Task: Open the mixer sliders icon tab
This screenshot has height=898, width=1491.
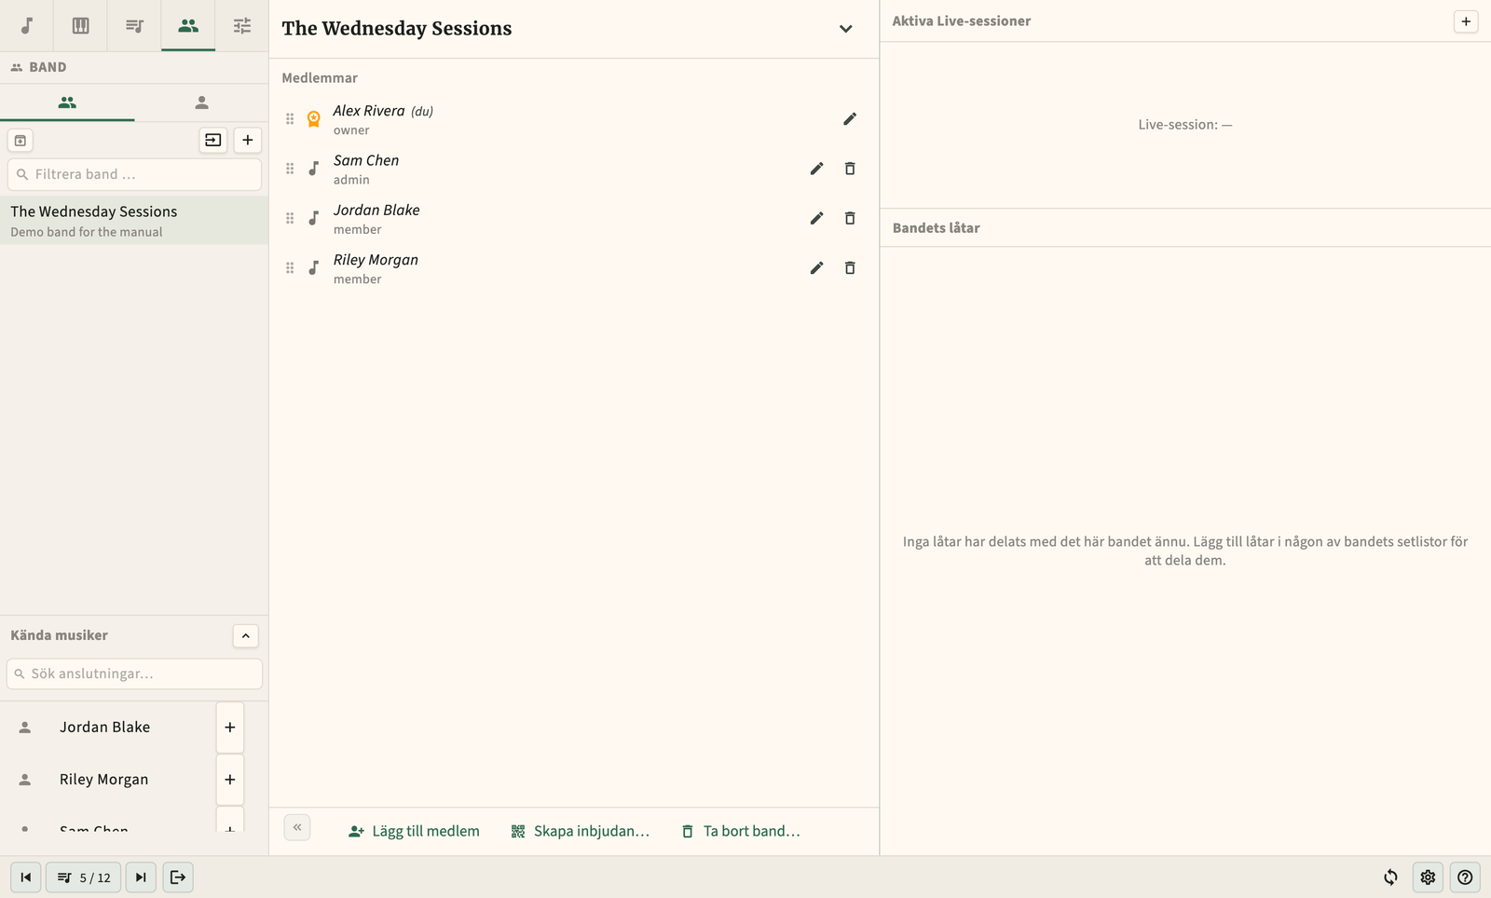Action: coord(242,25)
